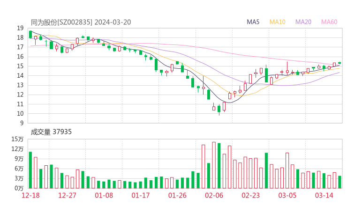Click the MA60 legend label
Screen dimensions: 347x206
[329, 22]
